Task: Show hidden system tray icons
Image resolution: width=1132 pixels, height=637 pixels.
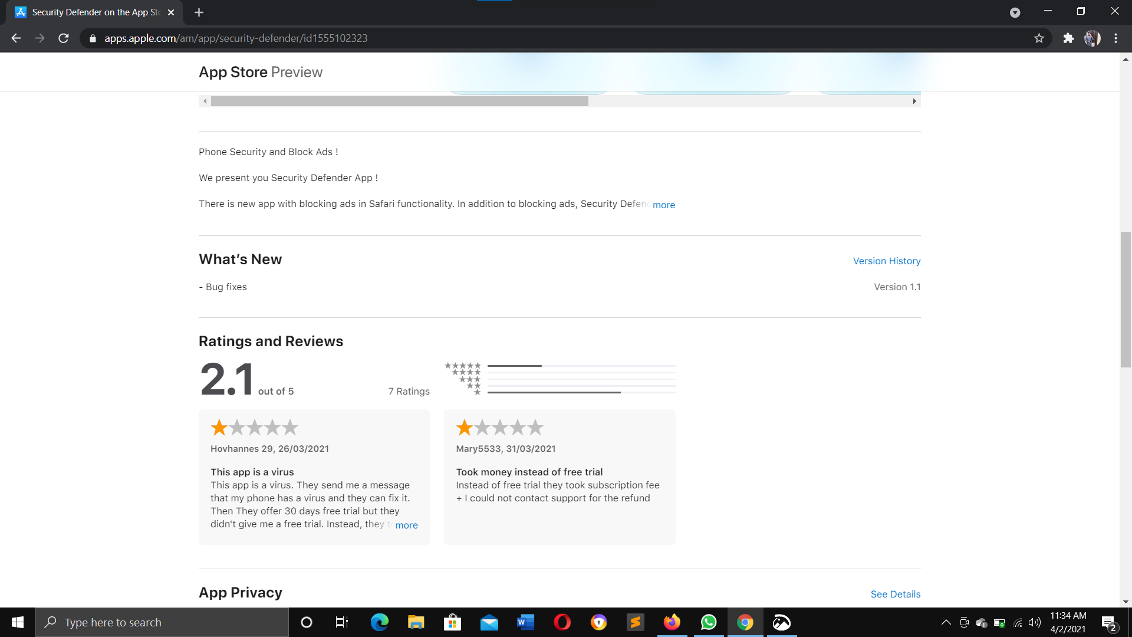Action: point(946,622)
